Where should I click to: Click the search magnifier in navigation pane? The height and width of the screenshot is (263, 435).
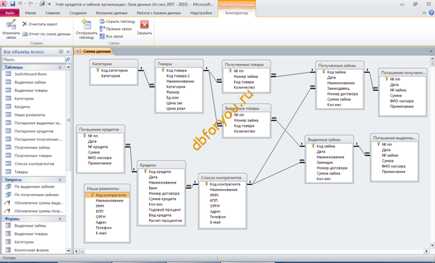68,59
